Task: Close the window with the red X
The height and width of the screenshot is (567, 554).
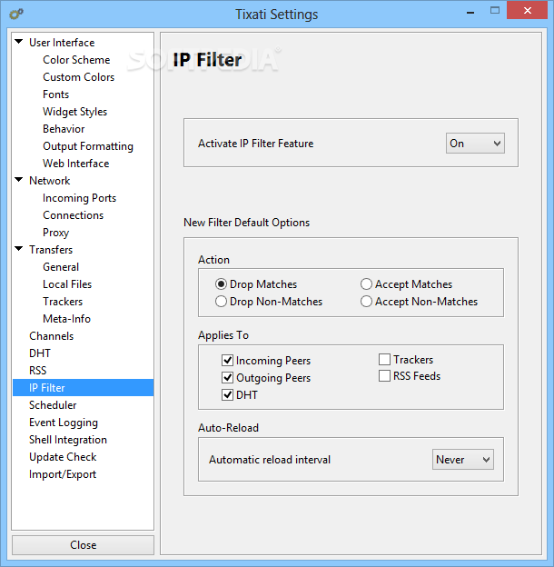Action: [x=528, y=11]
